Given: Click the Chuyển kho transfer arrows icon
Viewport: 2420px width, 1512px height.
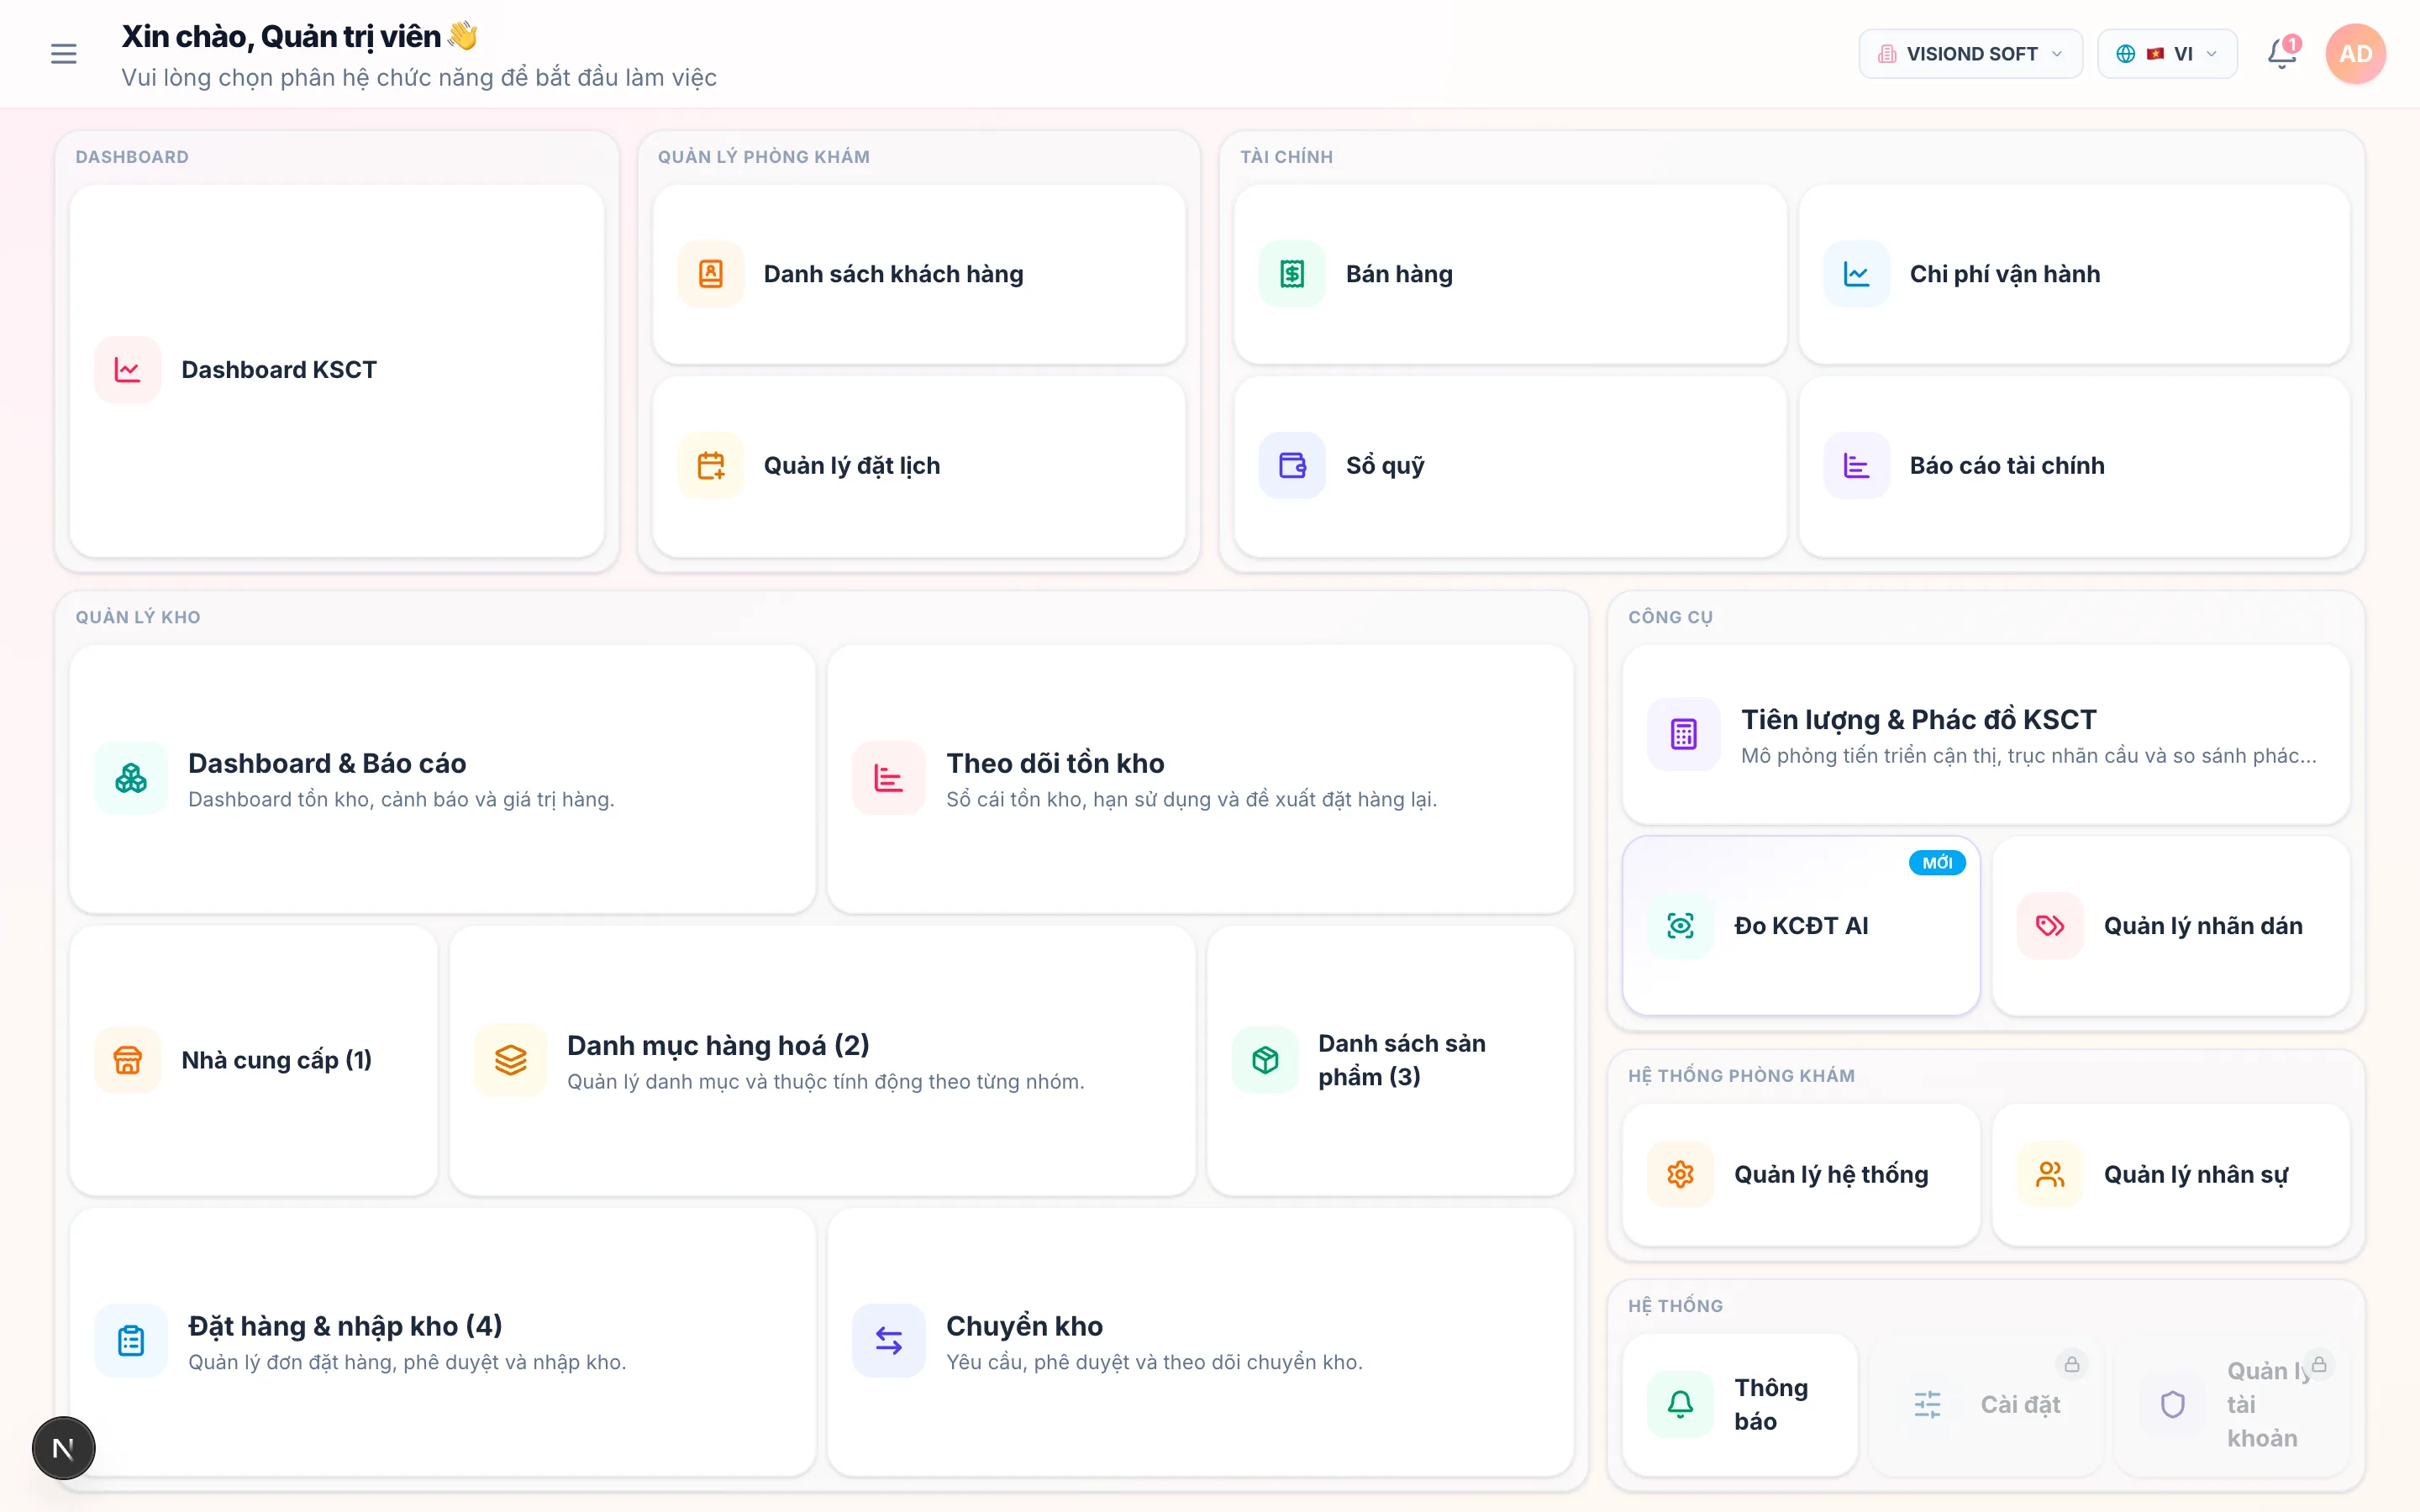Looking at the screenshot, I should pyautogui.click(x=889, y=1341).
